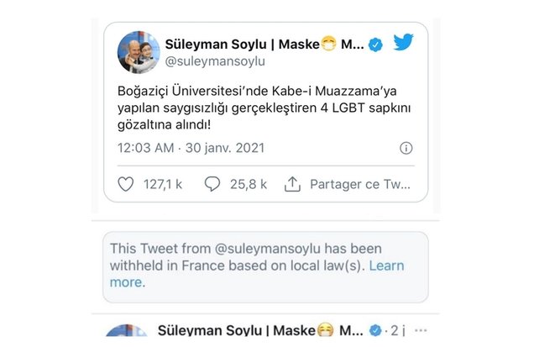
Task: Click the "Learn more" link
Action: [x=386, y=266]
